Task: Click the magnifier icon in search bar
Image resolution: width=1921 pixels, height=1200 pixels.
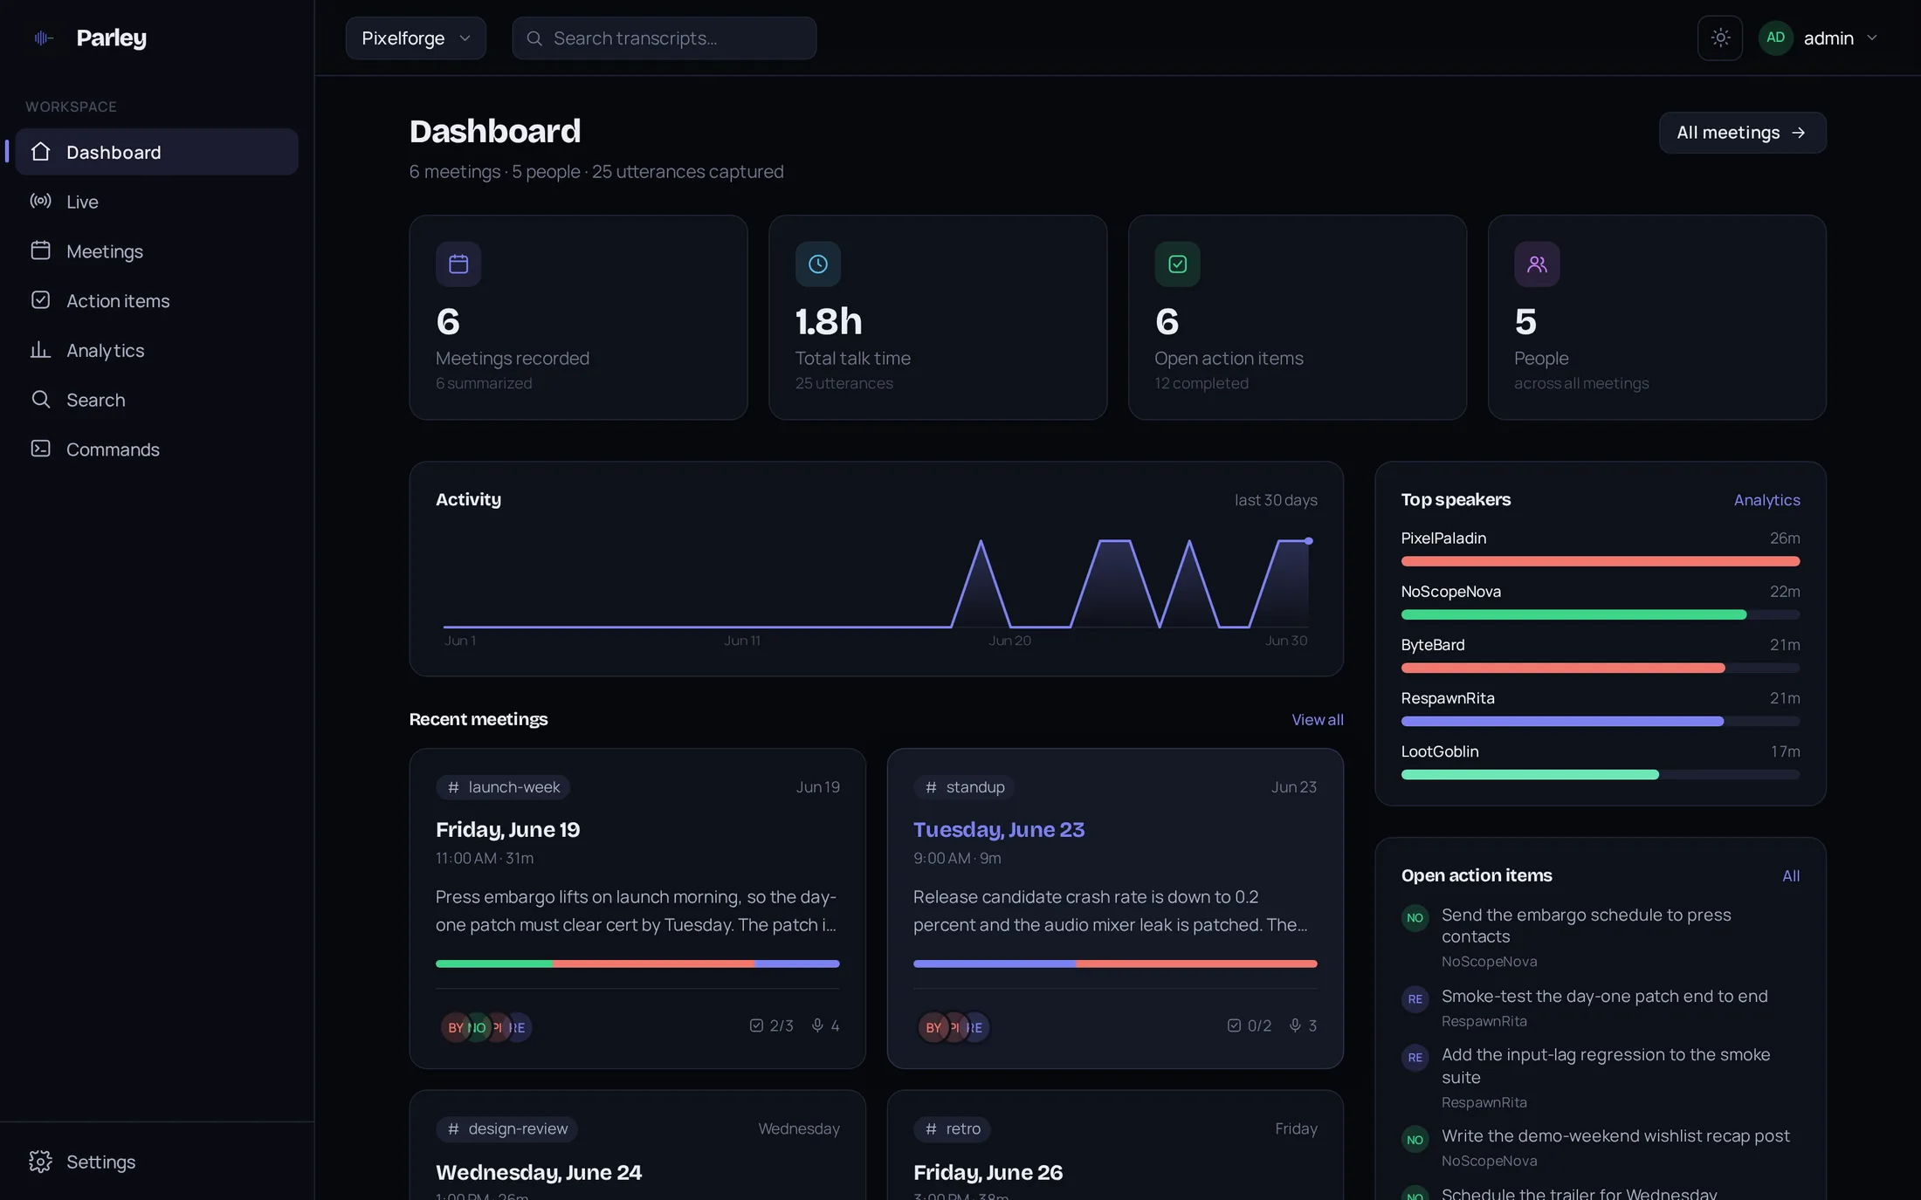Action: tap(534, 38)
